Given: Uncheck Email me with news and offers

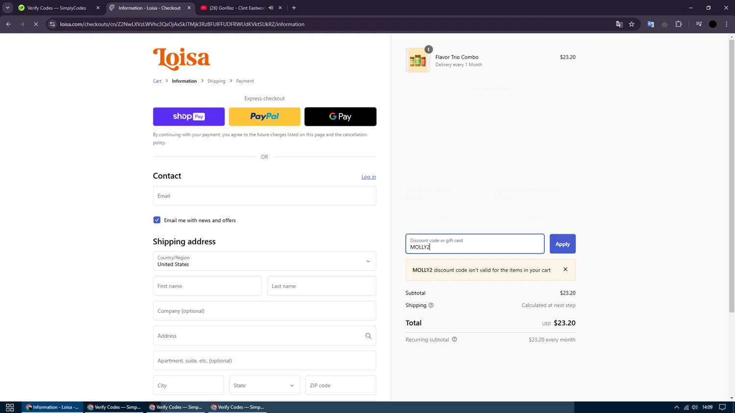Looking at the screenshot, I should (157, 220).
